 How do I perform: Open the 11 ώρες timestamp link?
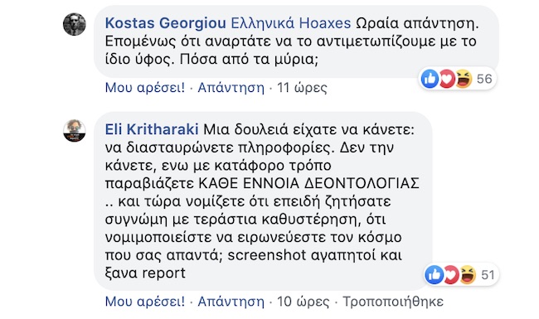pyautogui.click(x=302, y=88)
